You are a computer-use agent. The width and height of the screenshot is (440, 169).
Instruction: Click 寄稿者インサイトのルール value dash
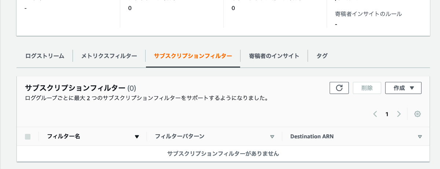click(x=336, y=25)
